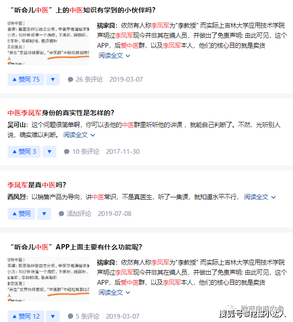The image size is (293, 322).
Task: Open the 26 条评论 comments
Action: [85, 79]
